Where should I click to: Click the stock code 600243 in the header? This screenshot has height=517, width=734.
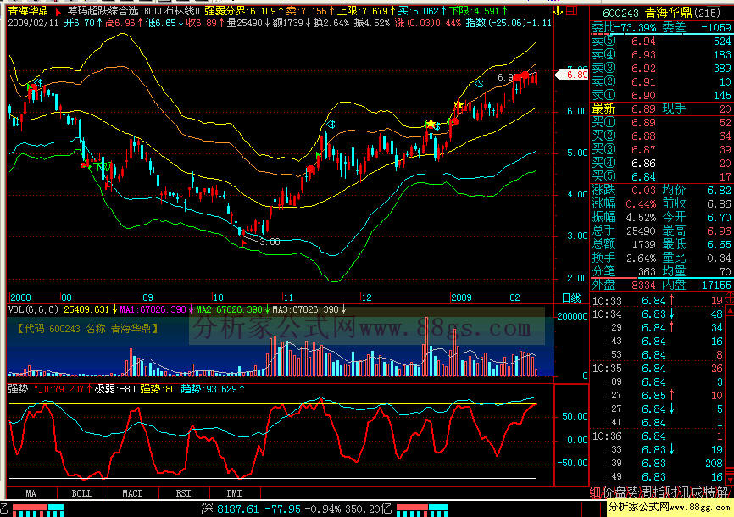point(621,13)
